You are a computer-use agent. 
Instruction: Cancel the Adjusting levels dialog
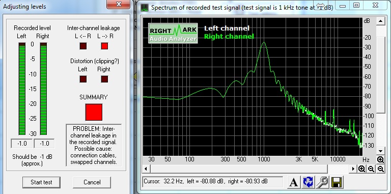click(x=92, y=182)
